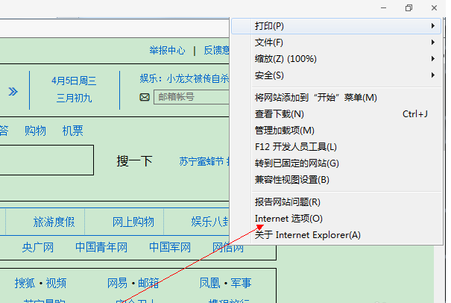451x303 pixels.
Task: Choose 报告网站问题(R)
Action: 336,202
